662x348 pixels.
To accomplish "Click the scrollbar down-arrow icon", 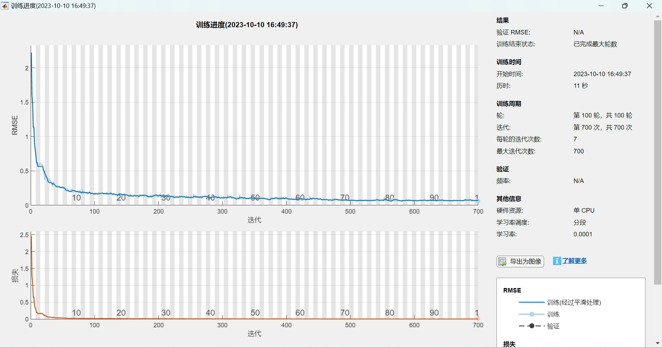I will point(658,343).
